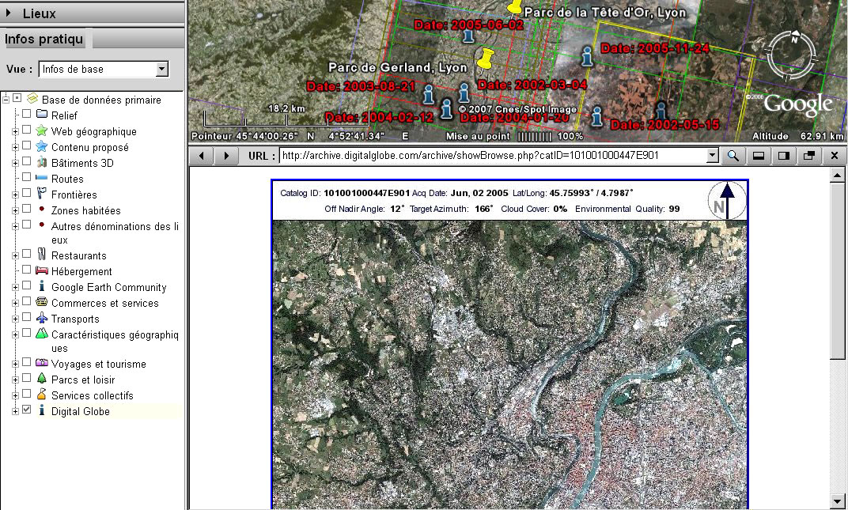This screenshot has width=848, height=510.
Task: Go forward with the browser forward arrow
Action: pyautogui.click(x=227, y=156)
